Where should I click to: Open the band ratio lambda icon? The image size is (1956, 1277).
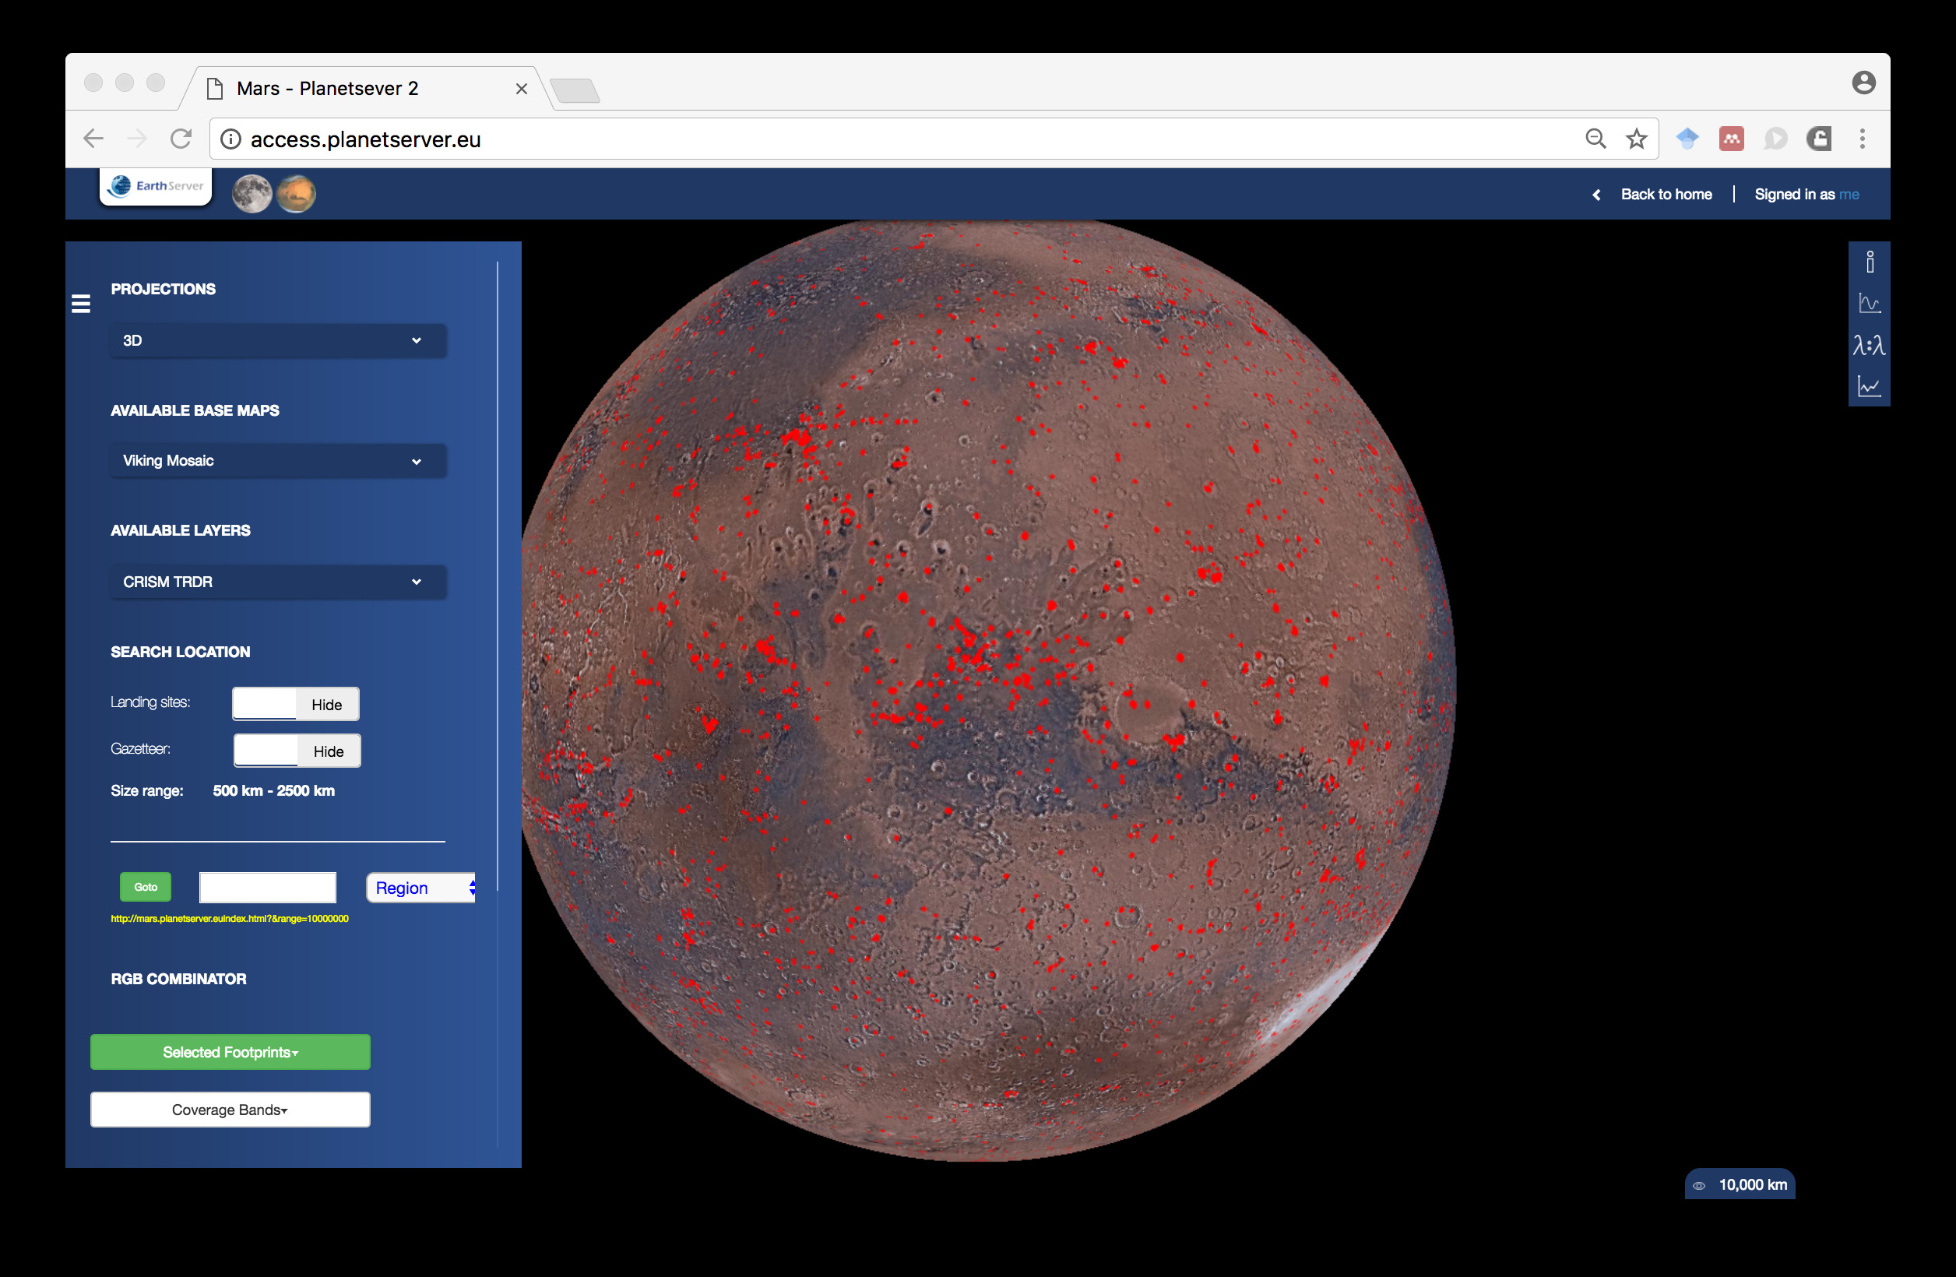click(1869, 345)
